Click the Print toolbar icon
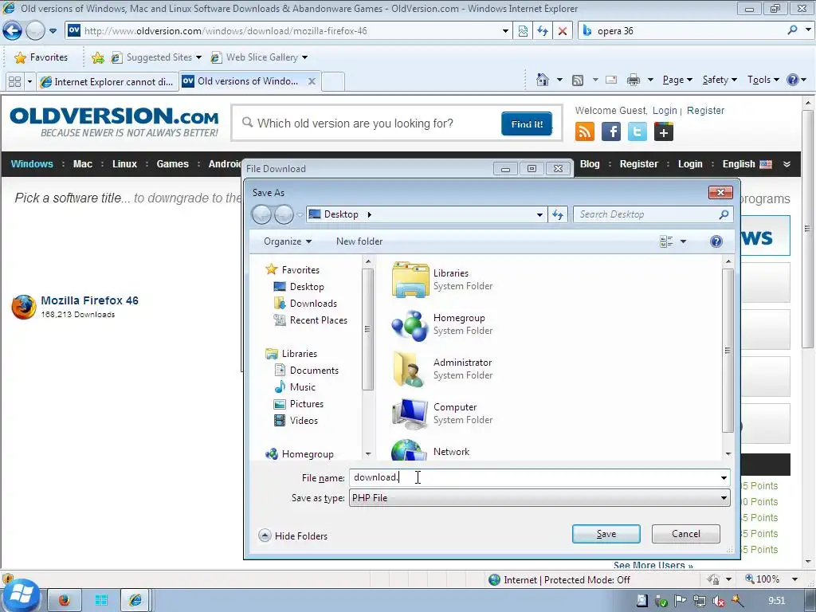 pyautogui.click(x=633, y=80)
